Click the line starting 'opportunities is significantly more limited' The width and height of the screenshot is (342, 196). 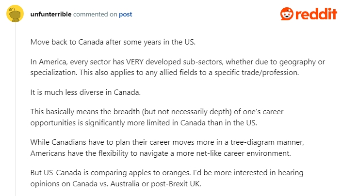click(144, 123)
